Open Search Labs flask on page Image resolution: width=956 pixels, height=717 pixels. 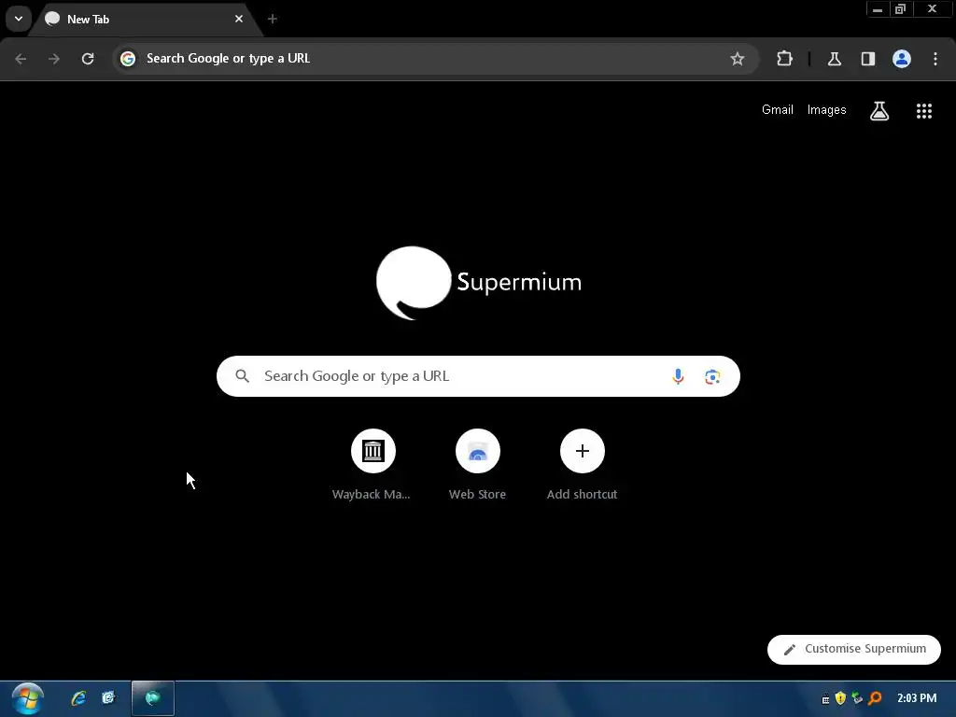879,111
